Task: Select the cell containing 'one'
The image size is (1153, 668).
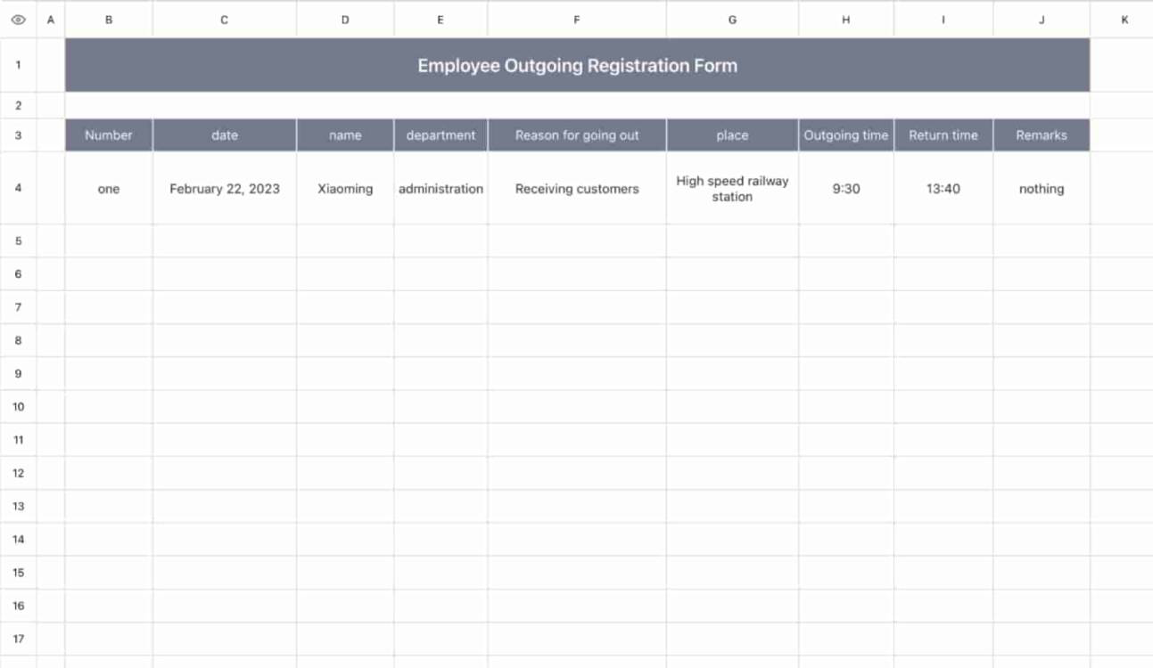Action: (109, 188)
